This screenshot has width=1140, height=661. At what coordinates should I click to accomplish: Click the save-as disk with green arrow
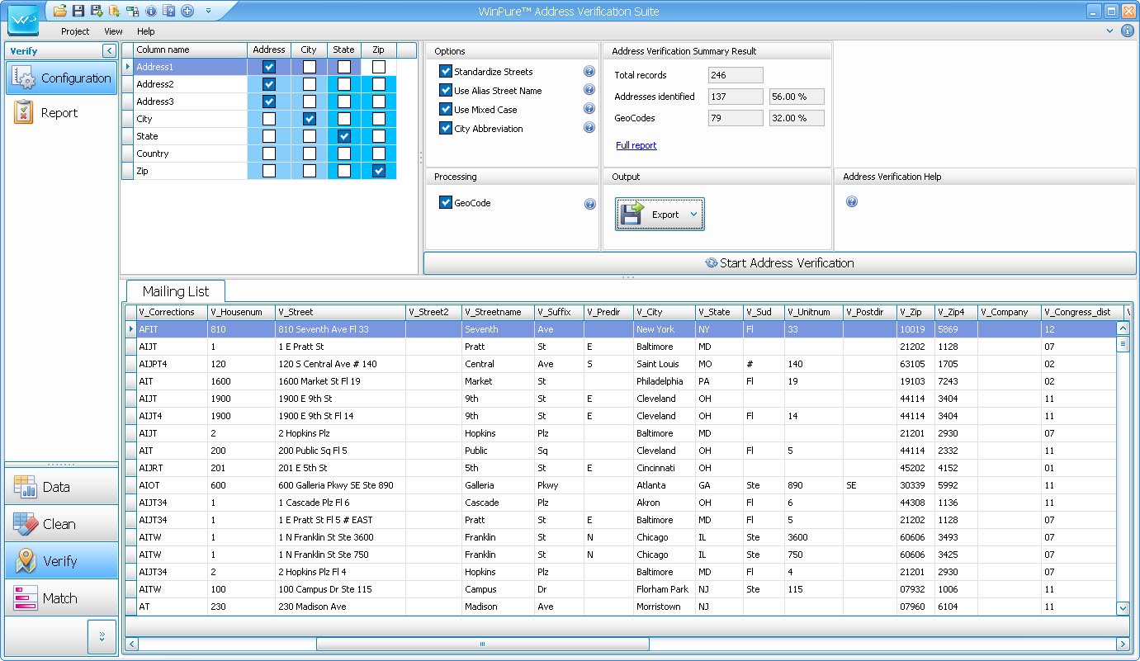coord(97,11)
